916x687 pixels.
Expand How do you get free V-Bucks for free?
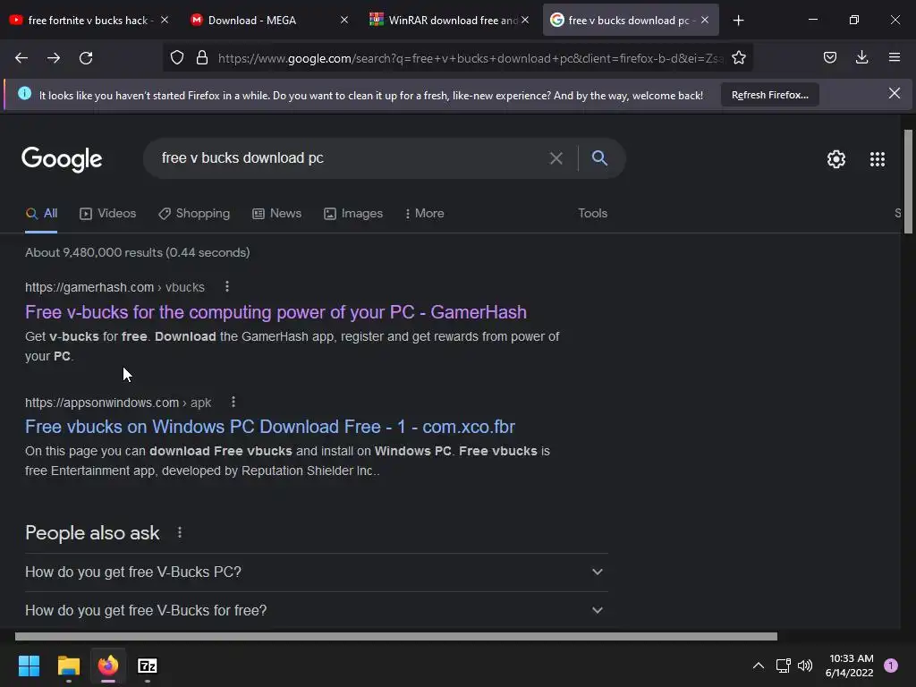pos(317,610)
